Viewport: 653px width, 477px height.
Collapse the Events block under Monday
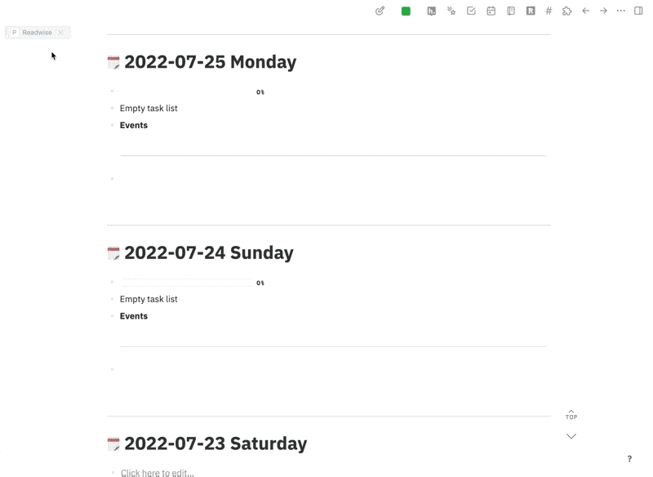coord(112,125)
